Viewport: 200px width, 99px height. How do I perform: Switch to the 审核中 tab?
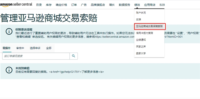click(x=20, y=48)
